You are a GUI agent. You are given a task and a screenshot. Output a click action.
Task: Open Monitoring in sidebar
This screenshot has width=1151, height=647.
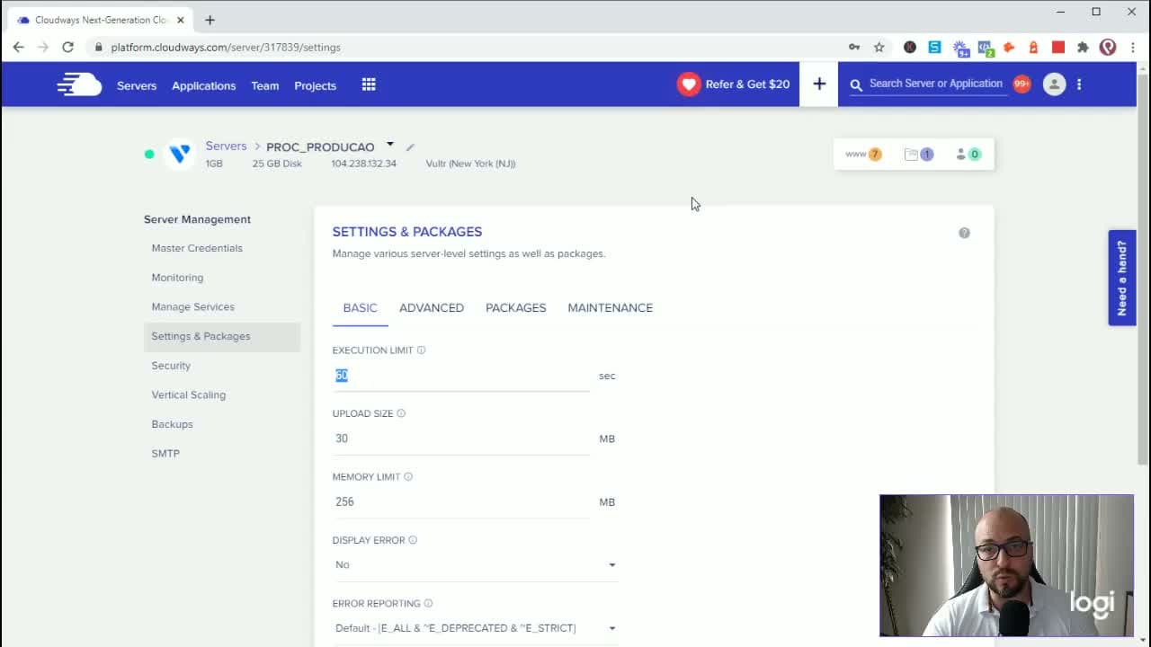177,278
